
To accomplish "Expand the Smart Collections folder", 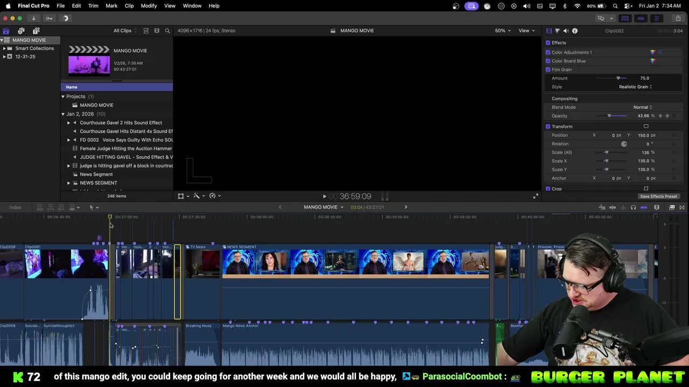I will (x=4, y=48).
